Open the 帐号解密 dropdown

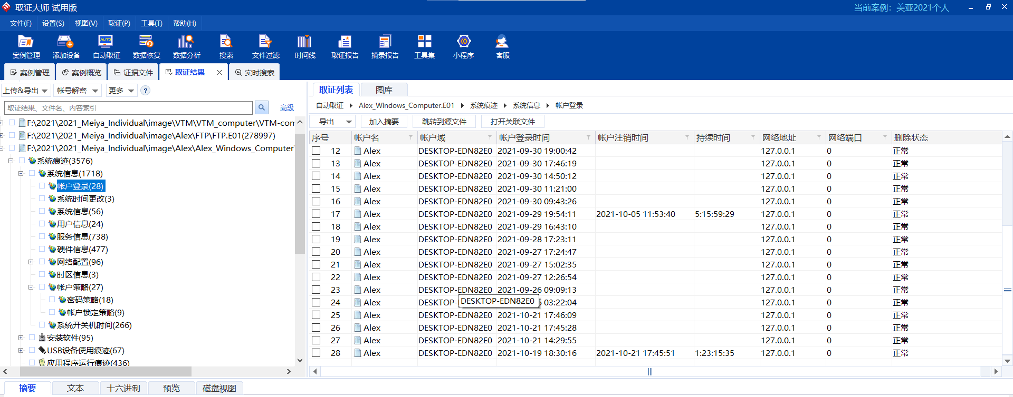(x=78, y=91)
